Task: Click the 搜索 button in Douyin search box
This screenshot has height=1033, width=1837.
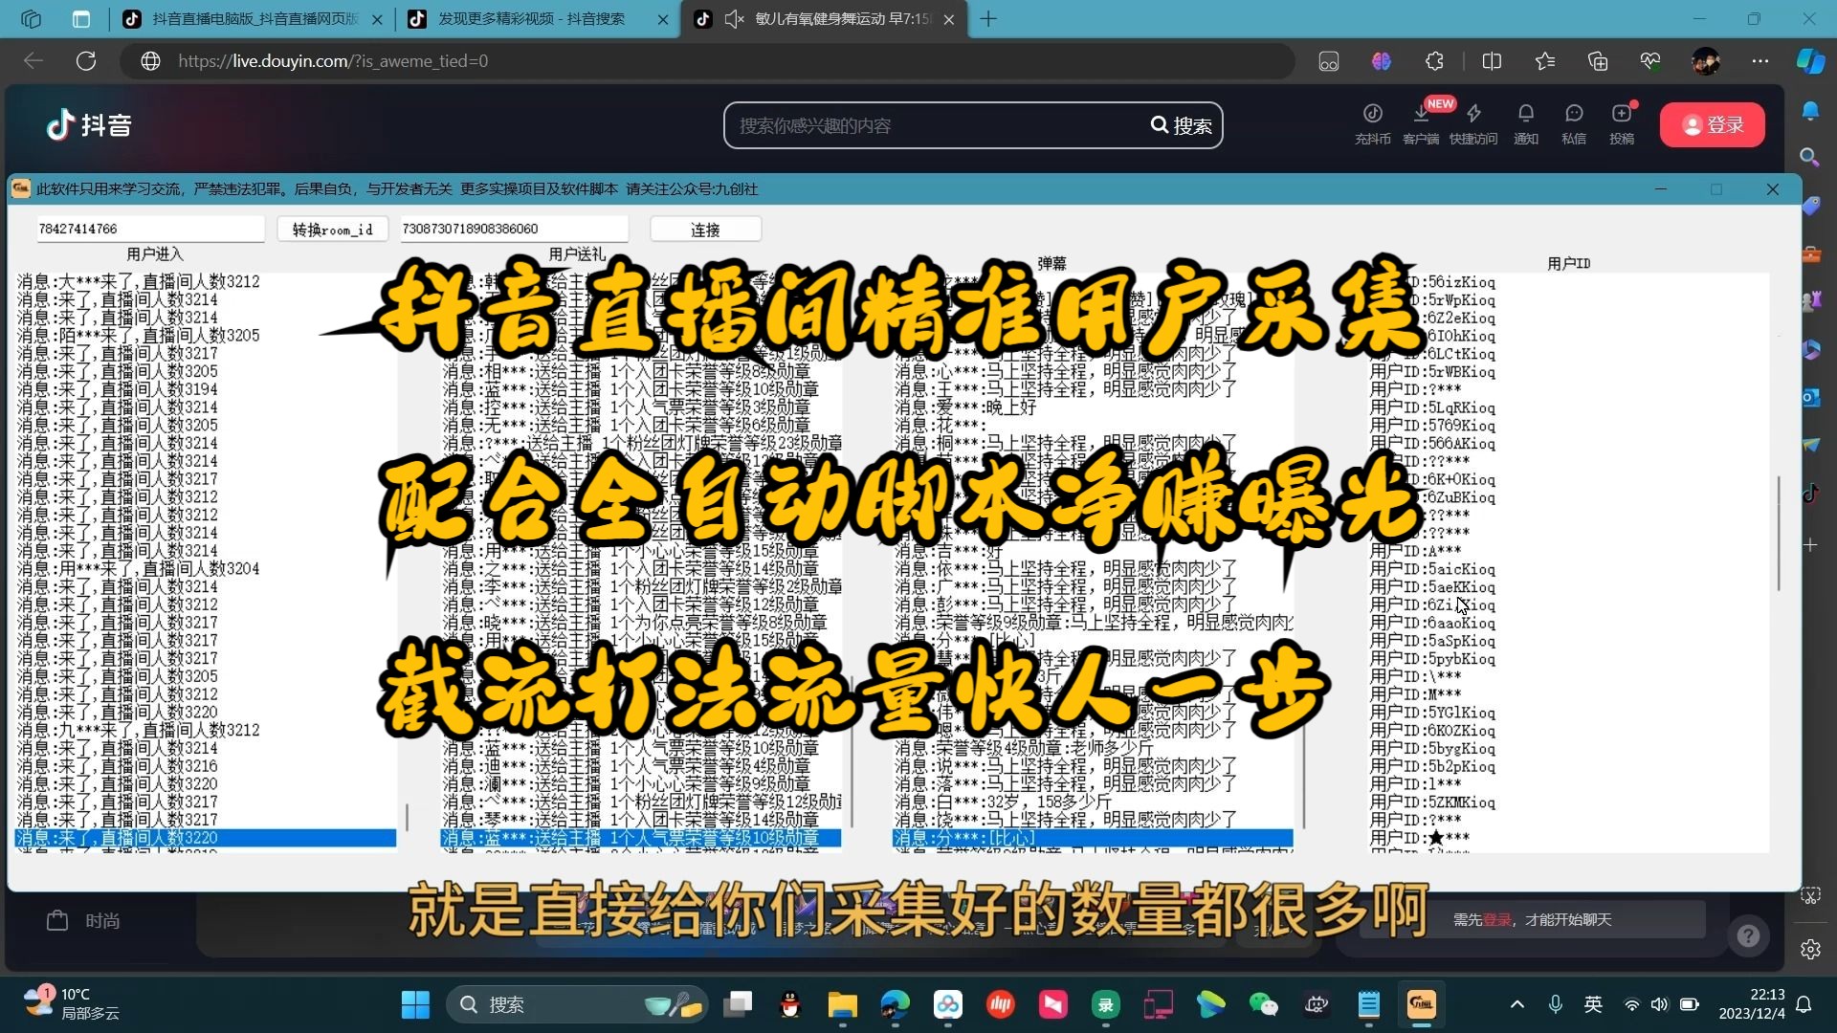Action: click(1181, 125)
